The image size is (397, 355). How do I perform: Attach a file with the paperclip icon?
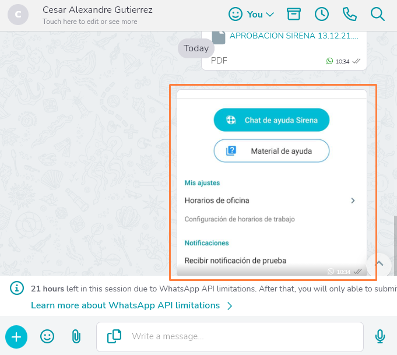(x=76, y=336)
